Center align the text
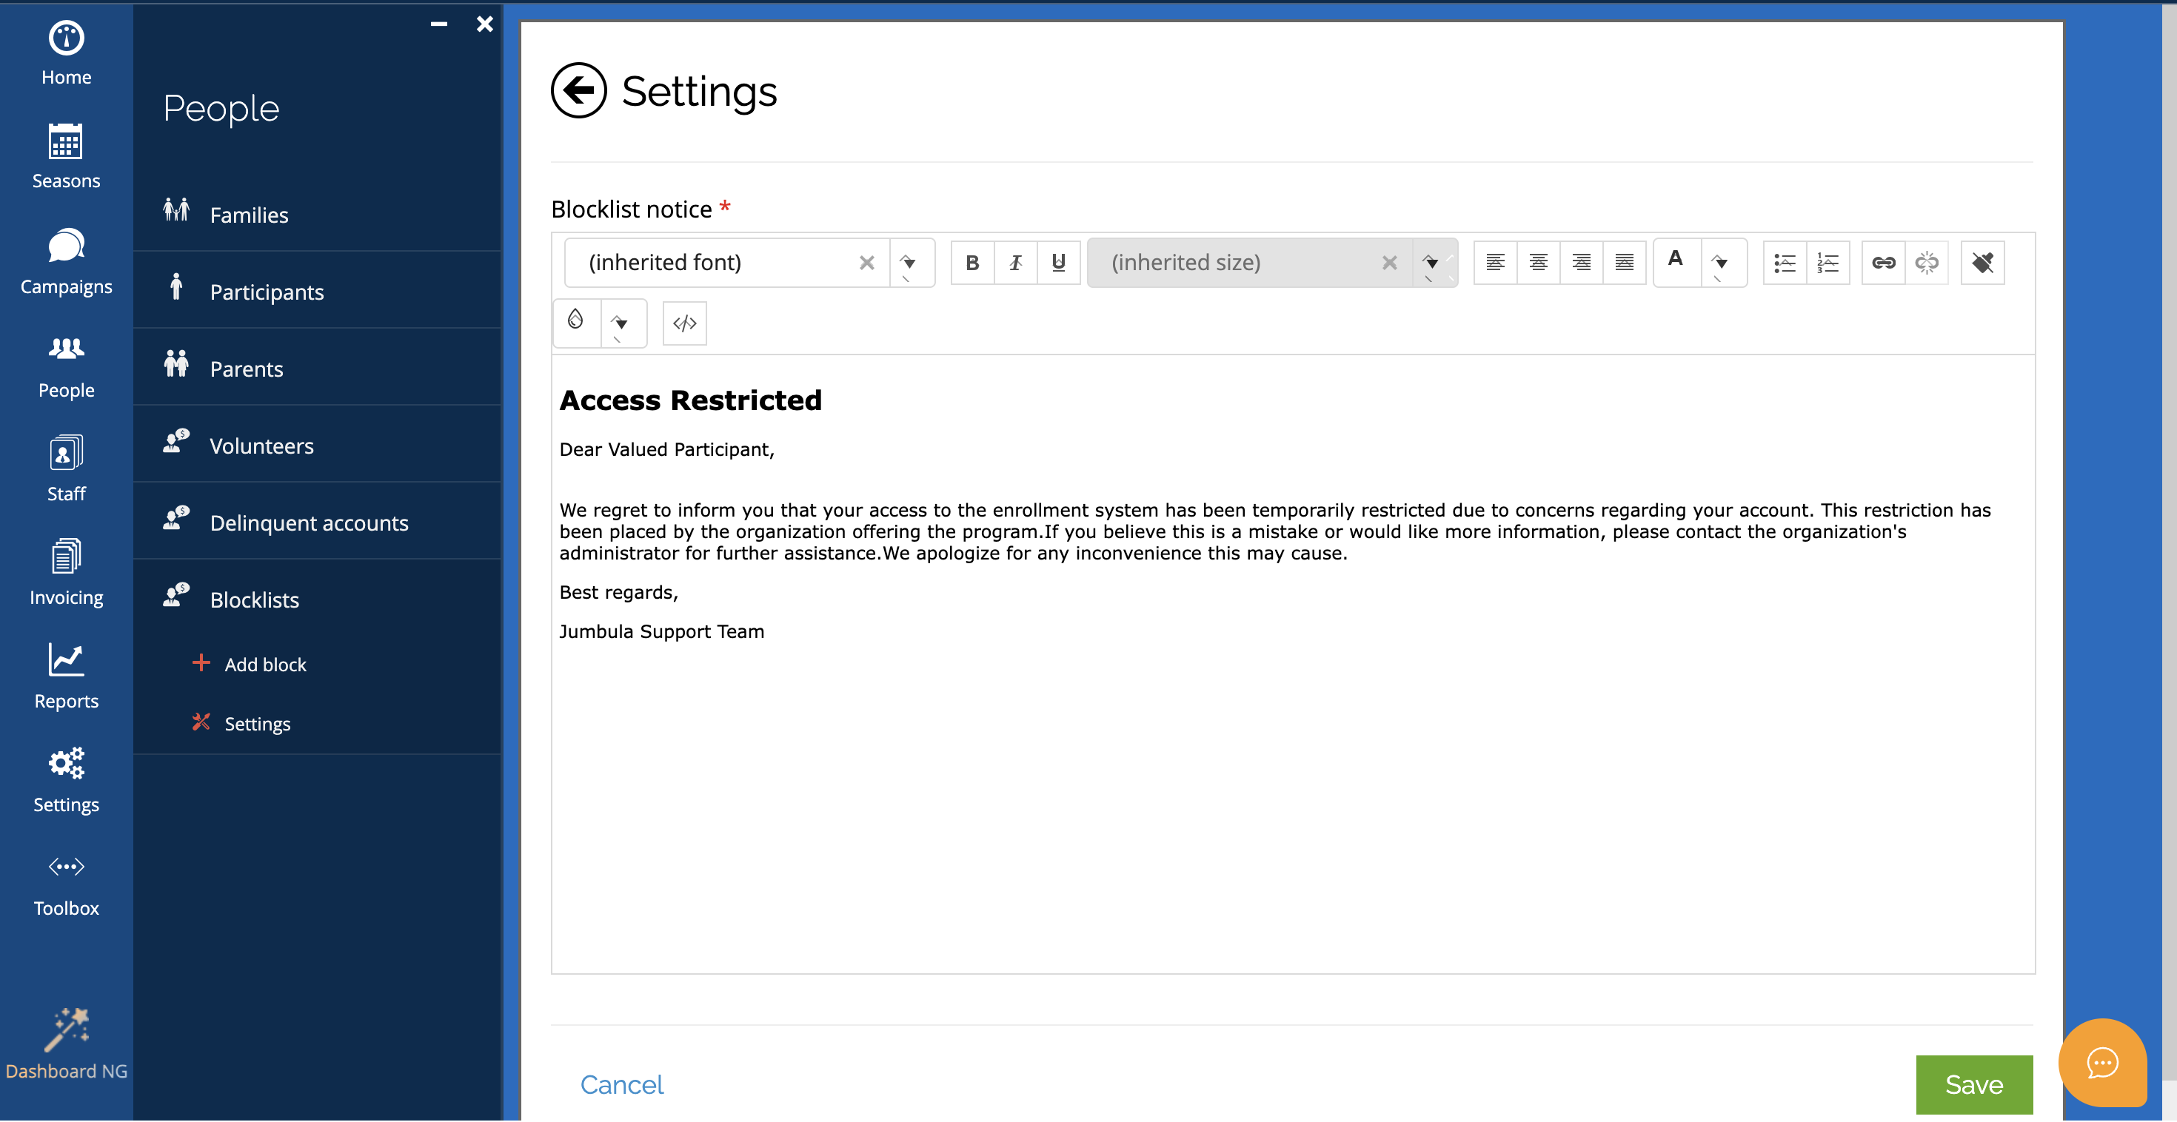2177x1122 pixels. click(1538, 263)
